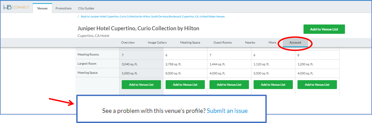Open the Venues tab
372x123 pixels.
(x=42, y=8)
